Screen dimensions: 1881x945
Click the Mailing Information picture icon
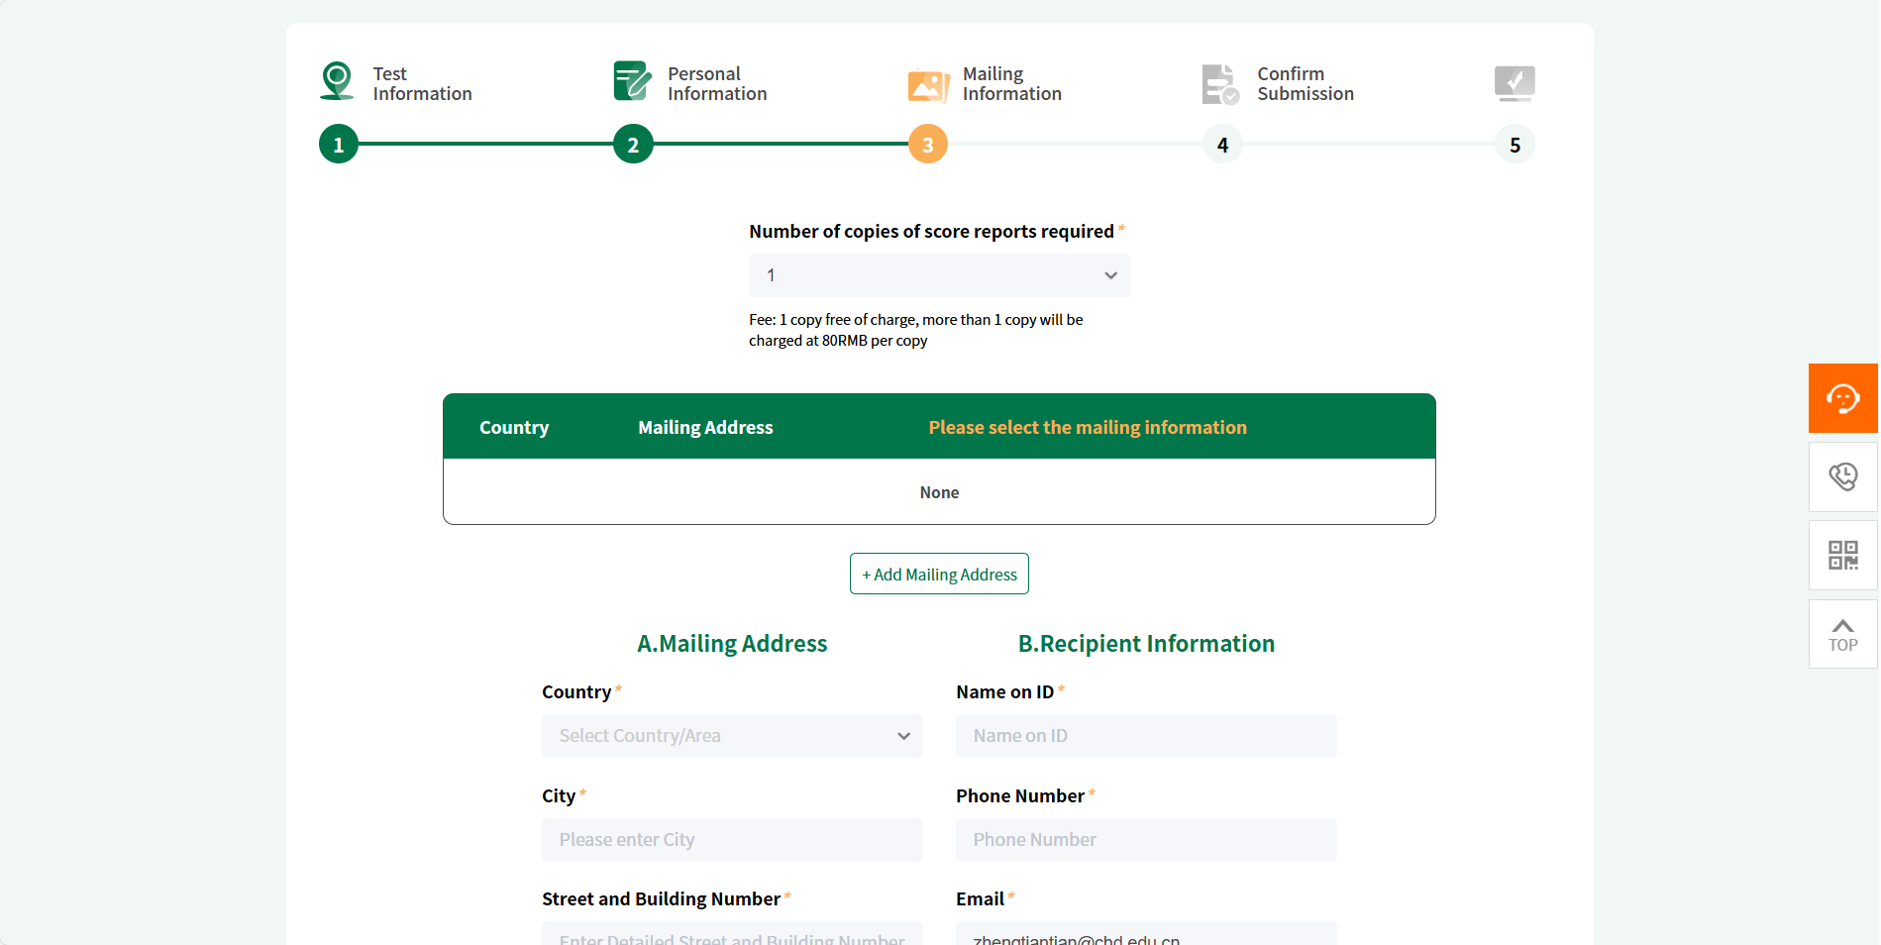928,85
